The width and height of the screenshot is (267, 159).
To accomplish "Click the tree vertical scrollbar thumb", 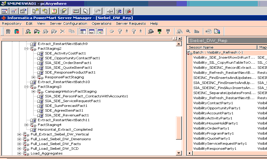I will coord(179,128).
